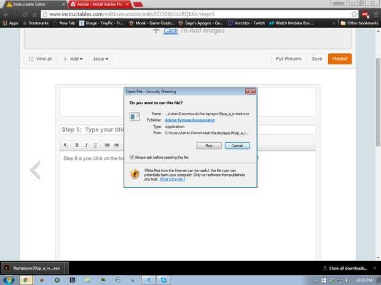Open the Bookmarks folder in bar
Image resolution: width=381 pixels, height=285 pixels.
[x=36, y=23]
